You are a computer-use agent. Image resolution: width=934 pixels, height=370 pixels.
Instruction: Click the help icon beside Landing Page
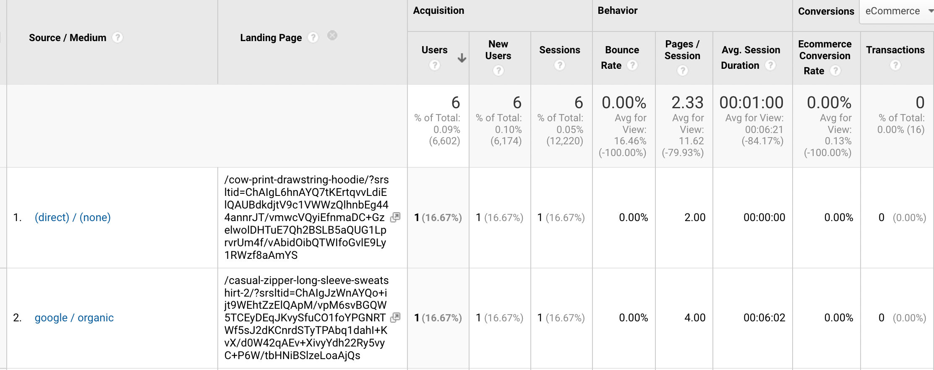click(313, 38)
